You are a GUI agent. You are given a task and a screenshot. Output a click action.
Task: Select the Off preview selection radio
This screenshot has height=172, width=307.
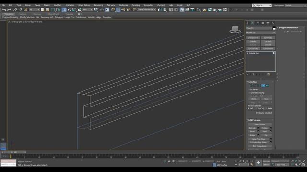tap(248, 108)
